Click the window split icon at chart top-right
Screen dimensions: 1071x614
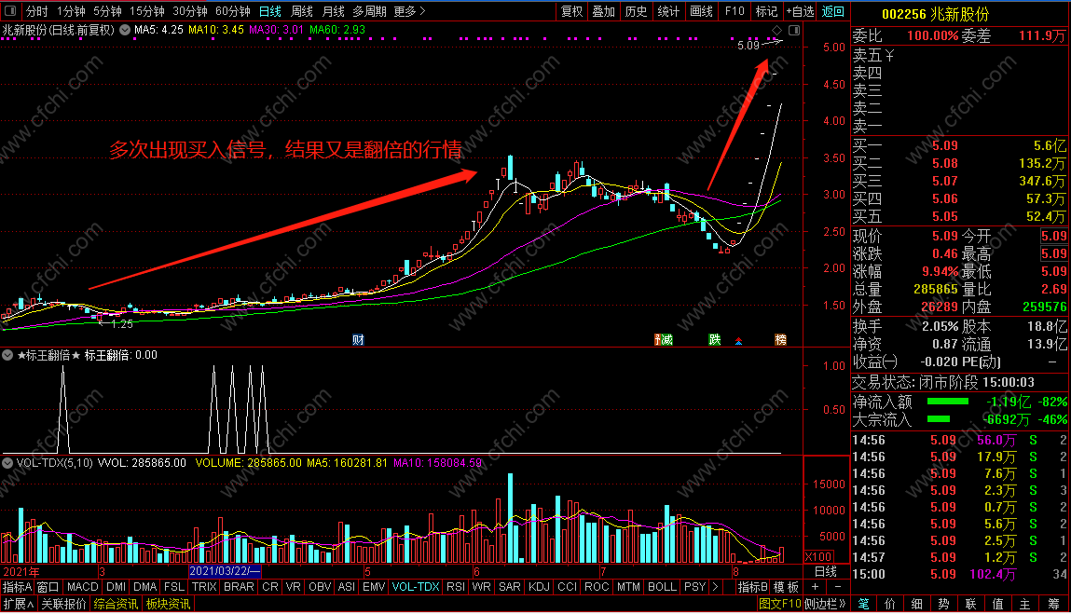point(793,30)
